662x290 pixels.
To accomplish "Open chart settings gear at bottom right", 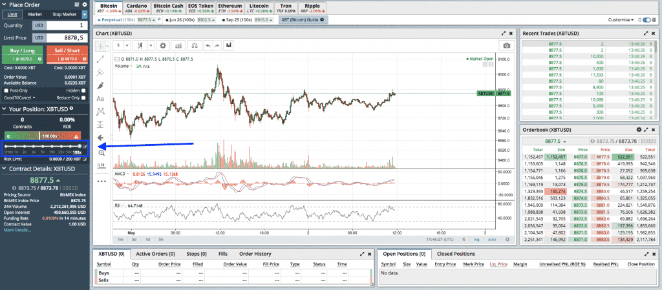I will (x=507, y=239).
